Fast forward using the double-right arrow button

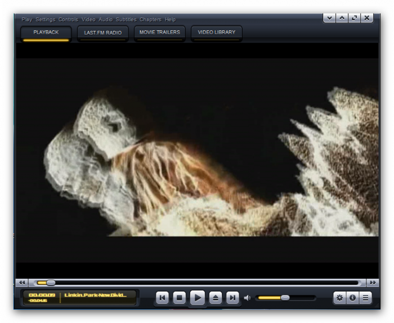[373, 283]
